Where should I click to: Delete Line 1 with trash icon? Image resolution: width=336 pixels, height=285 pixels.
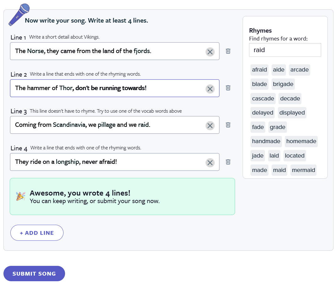coord(228,51)
